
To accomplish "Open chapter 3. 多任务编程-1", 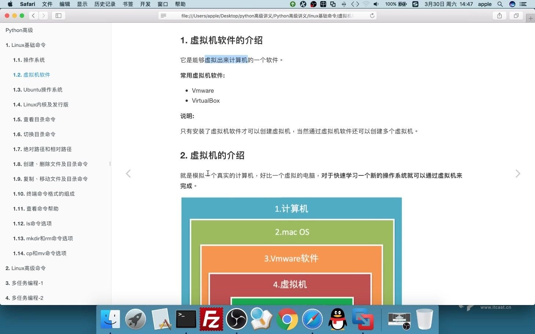I will click(x=24, y=283).
